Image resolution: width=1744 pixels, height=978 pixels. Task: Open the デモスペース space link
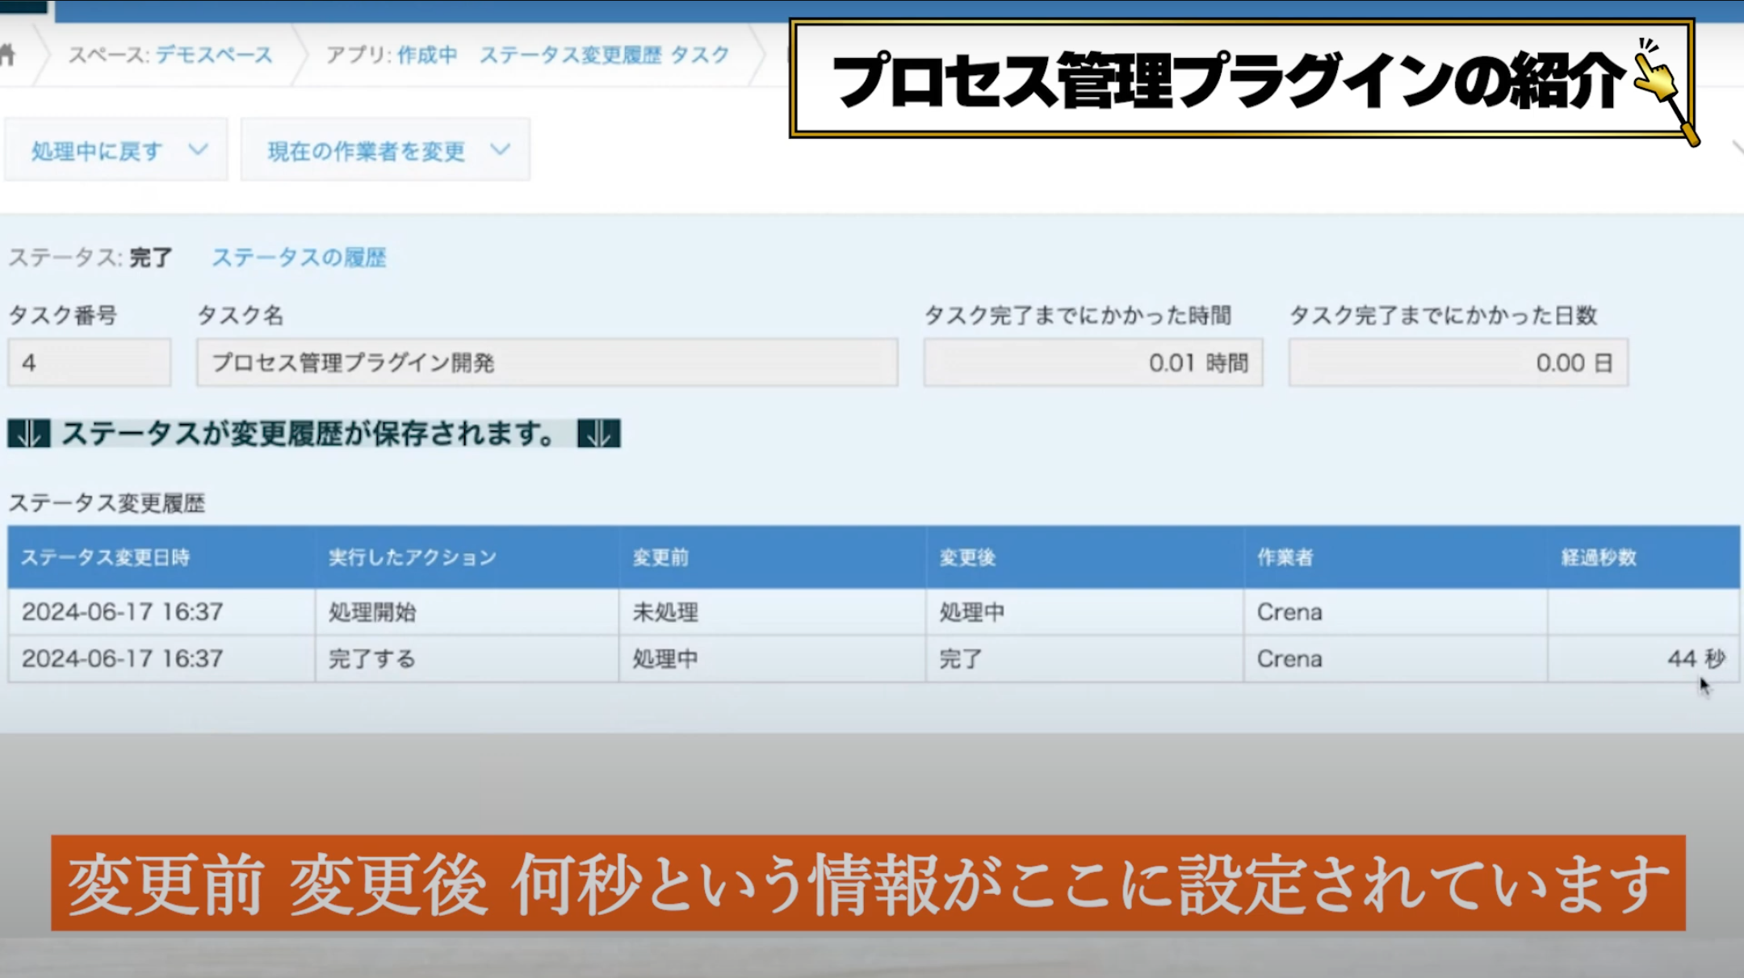[x=214, y=55]
